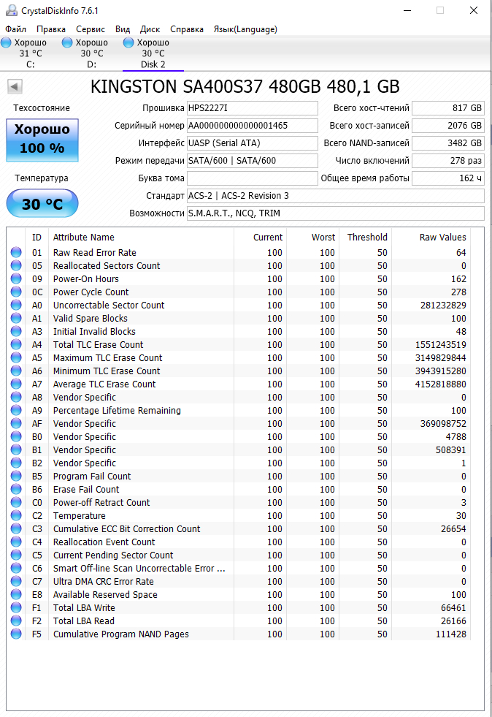This screenshot has width=492, height=717.
Task: Select the Available Reserved Space row
Action: pos(239,594)
